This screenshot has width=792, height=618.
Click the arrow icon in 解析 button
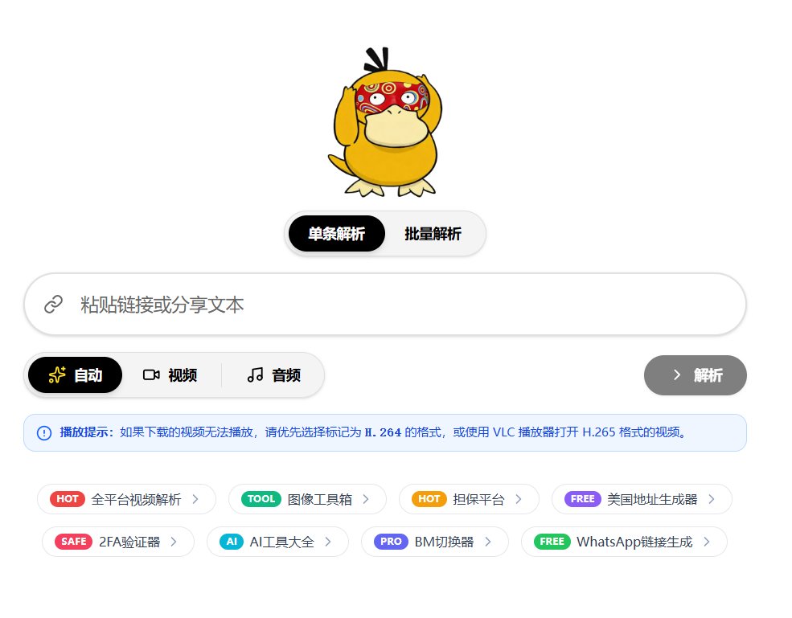tap(677, 375)
